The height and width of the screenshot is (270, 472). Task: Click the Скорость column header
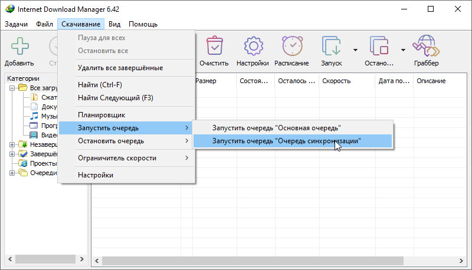(x=345, y=81)
